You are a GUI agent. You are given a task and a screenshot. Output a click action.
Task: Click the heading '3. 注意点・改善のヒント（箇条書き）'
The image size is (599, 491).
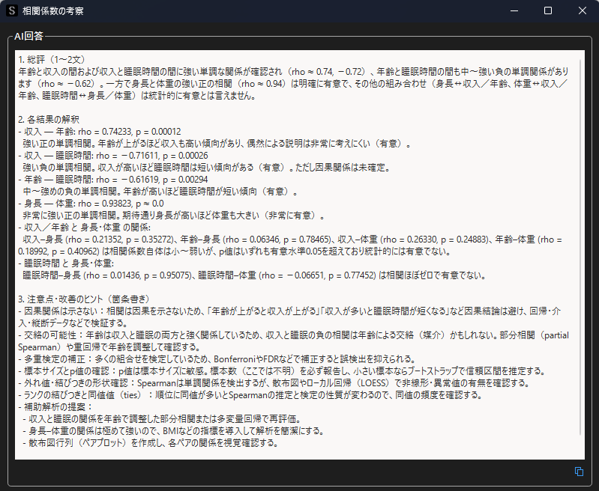pyautogui.click(x=84, y=299)
